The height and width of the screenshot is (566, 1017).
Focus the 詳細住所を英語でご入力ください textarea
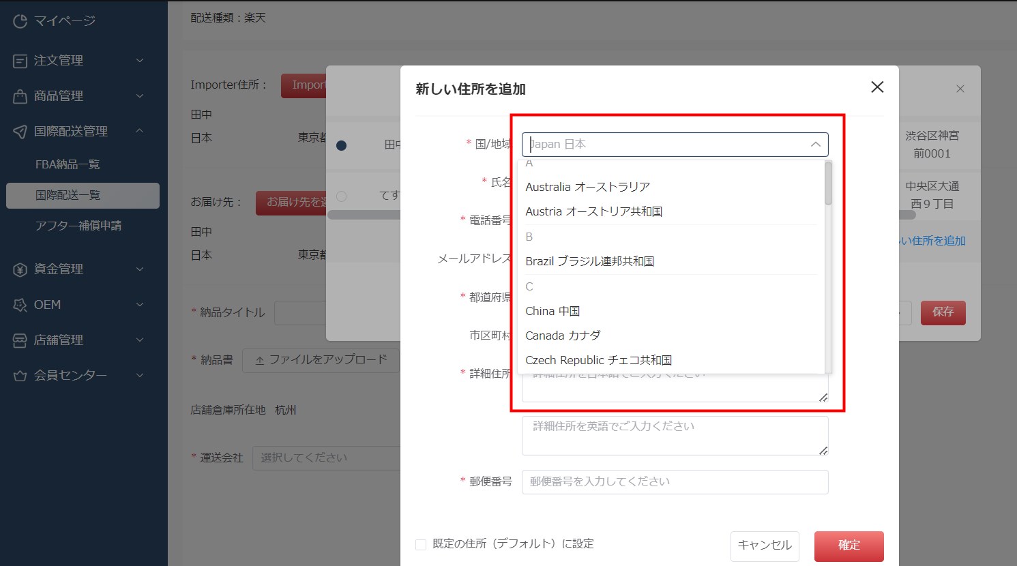click(675, 436)
